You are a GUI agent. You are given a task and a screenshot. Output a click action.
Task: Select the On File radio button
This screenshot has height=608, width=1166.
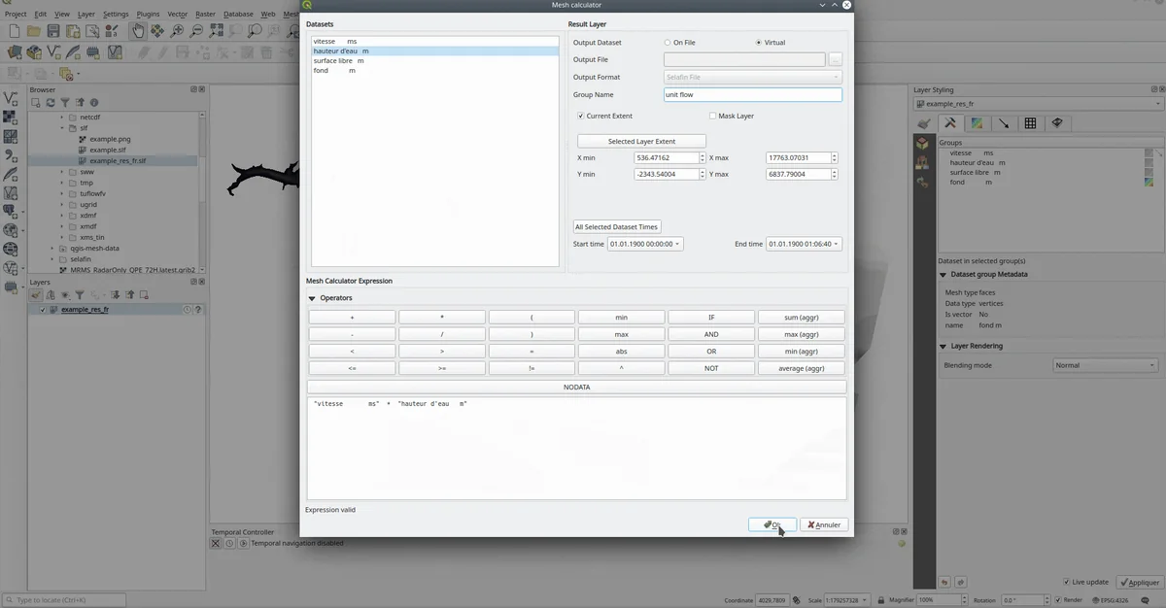pos(668,43)
